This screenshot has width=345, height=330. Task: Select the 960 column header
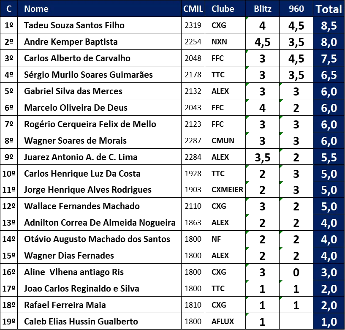[296, 9]
